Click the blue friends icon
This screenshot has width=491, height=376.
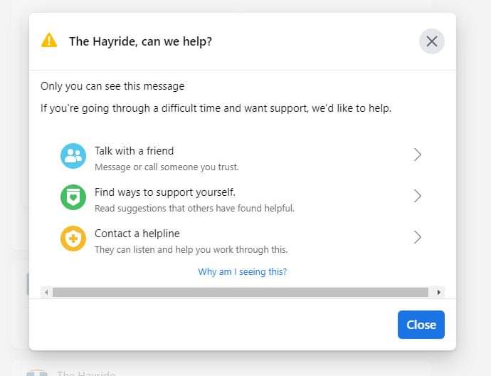(73, 157)
